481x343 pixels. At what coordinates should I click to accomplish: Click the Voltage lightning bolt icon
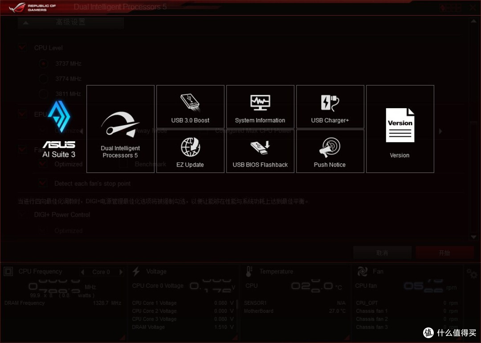pos(136,271)
